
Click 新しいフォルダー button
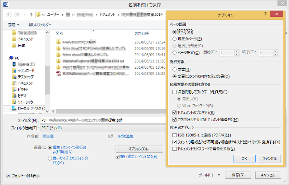tap(40, 25)
